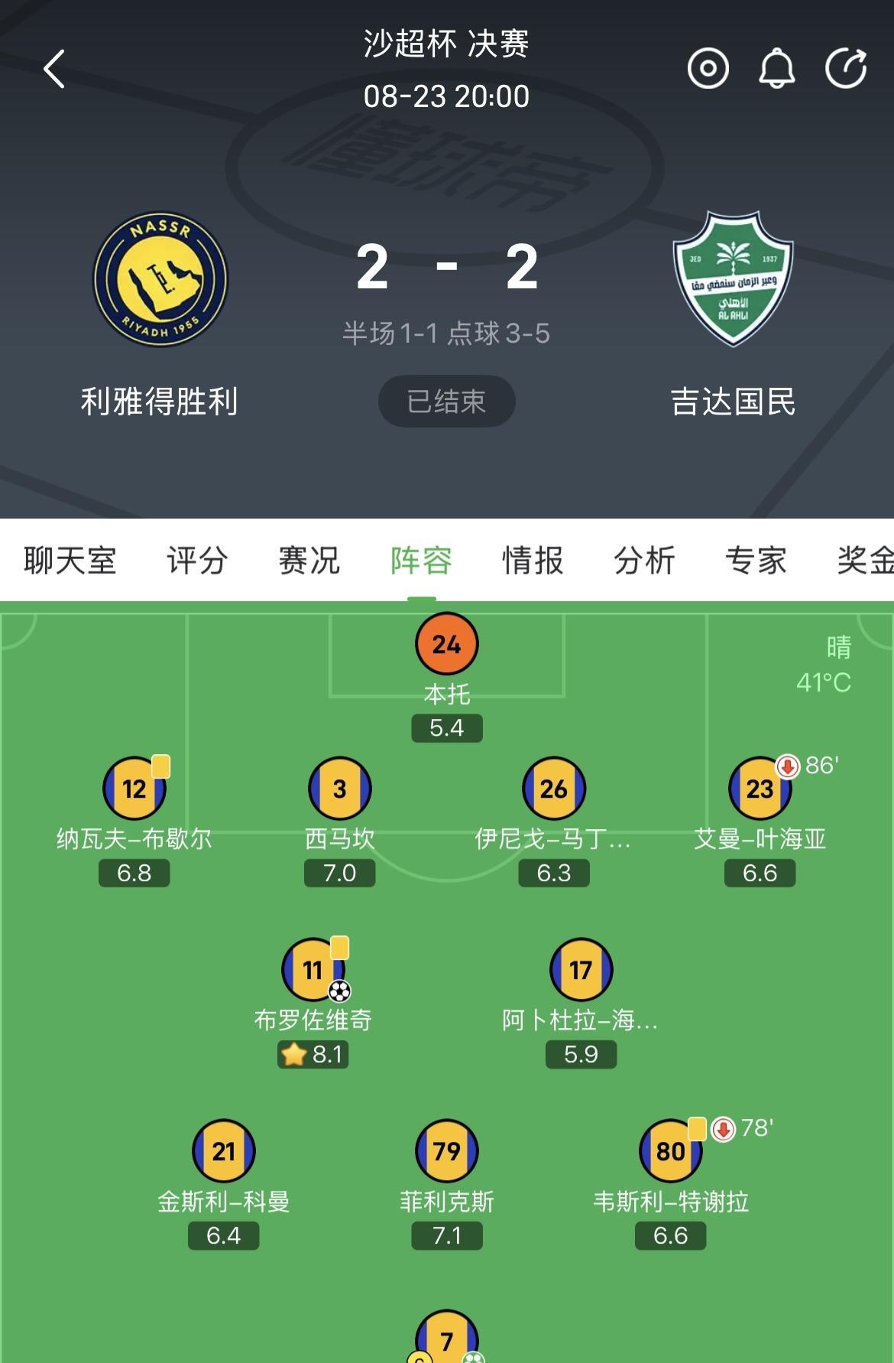Open 吉达国民 team name link
The width and height of the screenshot is (894, 1363).
(x=733, y=402)
